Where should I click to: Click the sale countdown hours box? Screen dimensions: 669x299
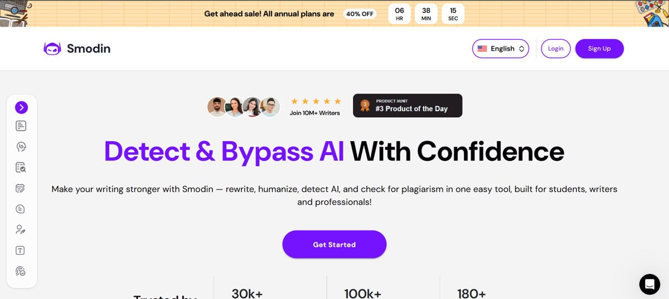pyautogui.click(x=399, y=14)
